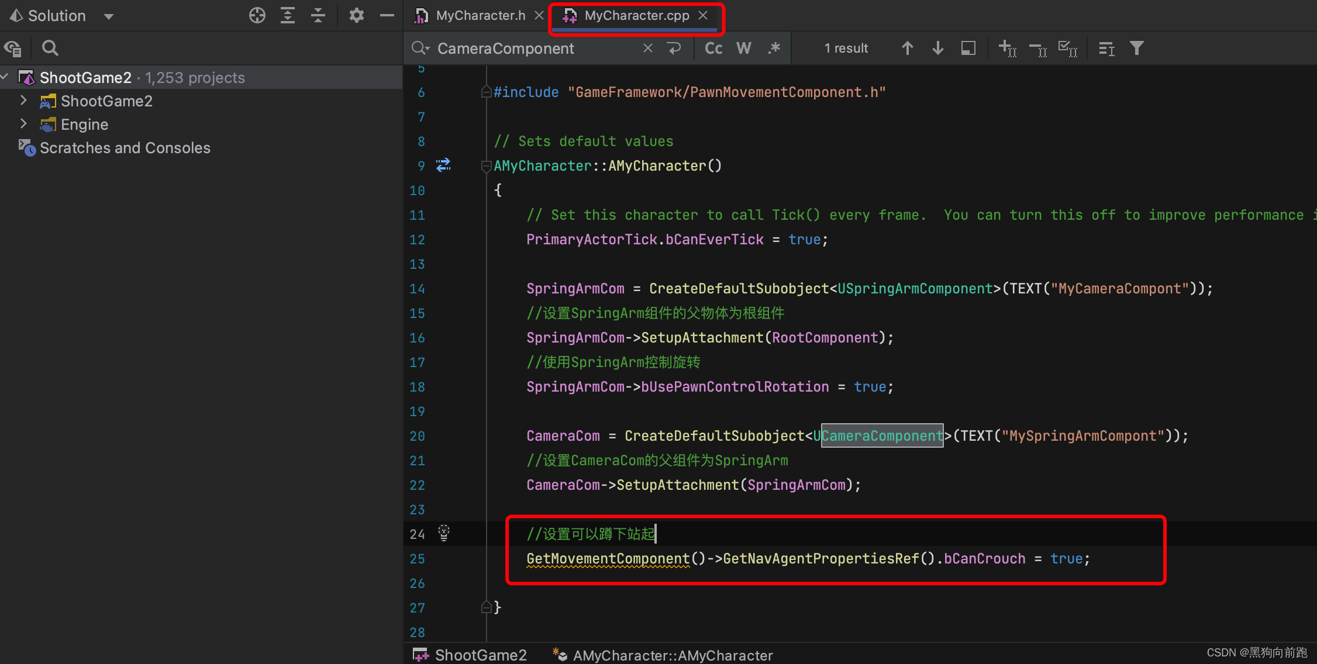Toggle Regex search option
Image resolution: width=1317 pixels, height=664 pixels.
774,48
